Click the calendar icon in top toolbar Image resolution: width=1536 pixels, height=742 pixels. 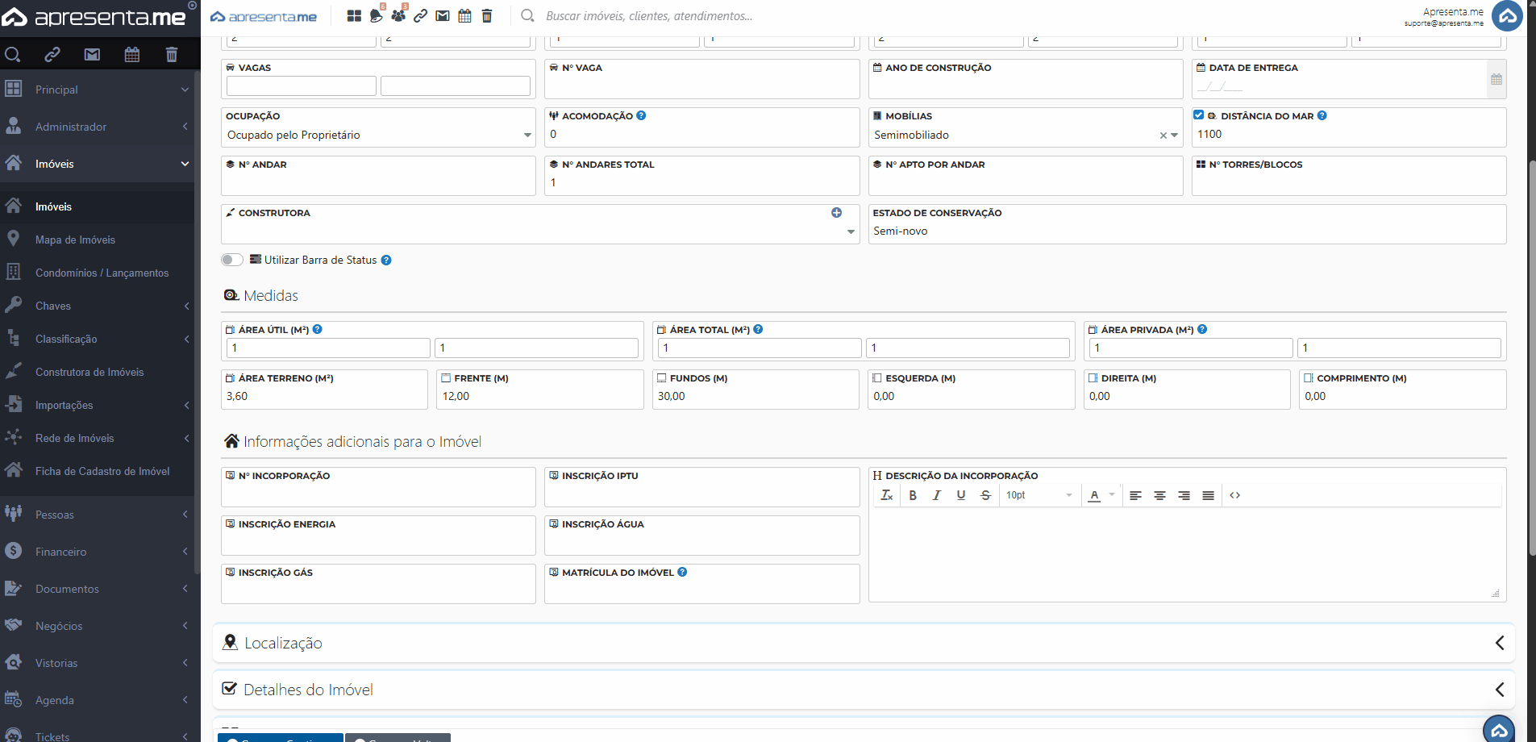click(x=464, y=16)
